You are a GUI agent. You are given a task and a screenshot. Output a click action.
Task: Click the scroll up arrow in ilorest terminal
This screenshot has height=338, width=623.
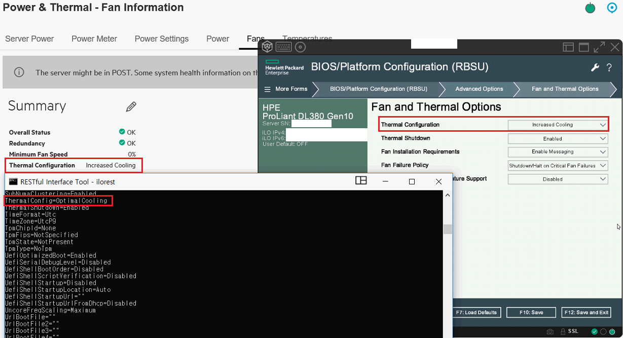448,195
